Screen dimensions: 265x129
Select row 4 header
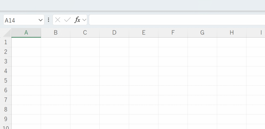(x=6, y=71)
